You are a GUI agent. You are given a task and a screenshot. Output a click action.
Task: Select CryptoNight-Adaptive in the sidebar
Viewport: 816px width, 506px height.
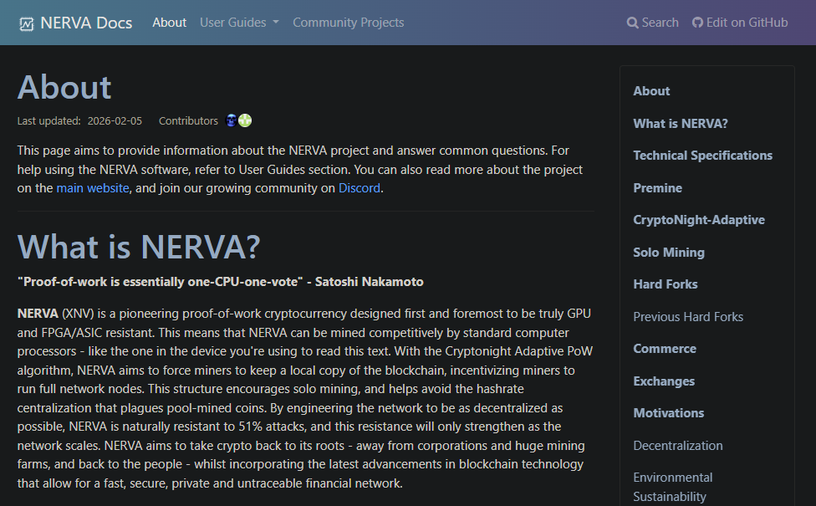point(699,219)
